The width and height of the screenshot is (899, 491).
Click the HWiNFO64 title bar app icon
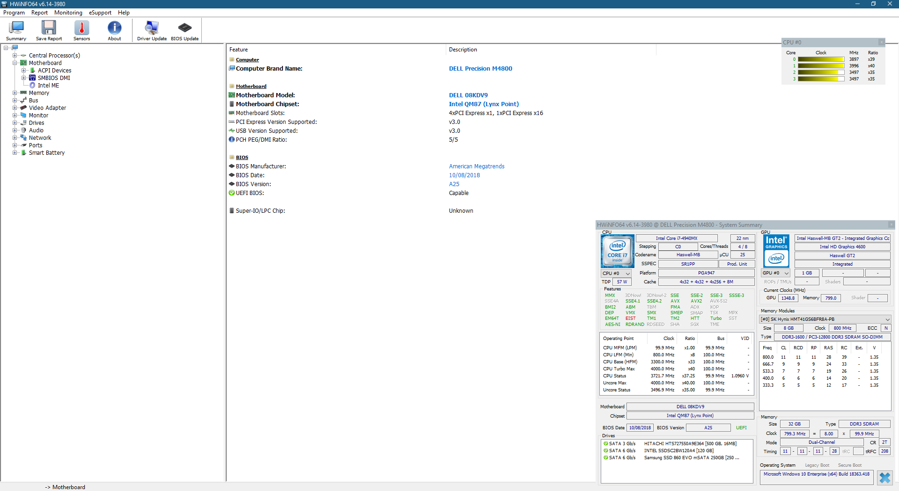coord(4,4)
